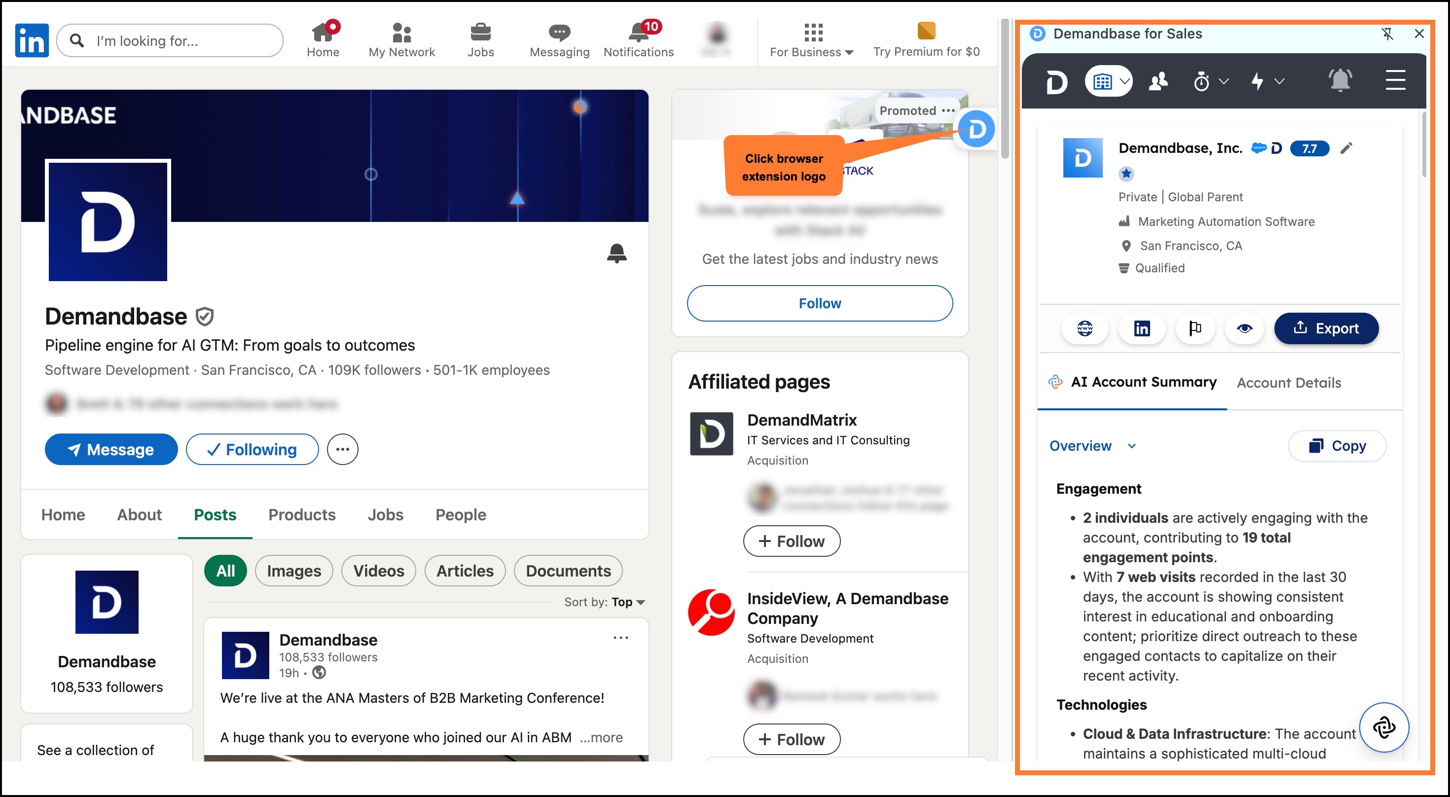Toggle the Following button for Demandbase
This screenshot has width=1450, height=797.
(252, 449)
